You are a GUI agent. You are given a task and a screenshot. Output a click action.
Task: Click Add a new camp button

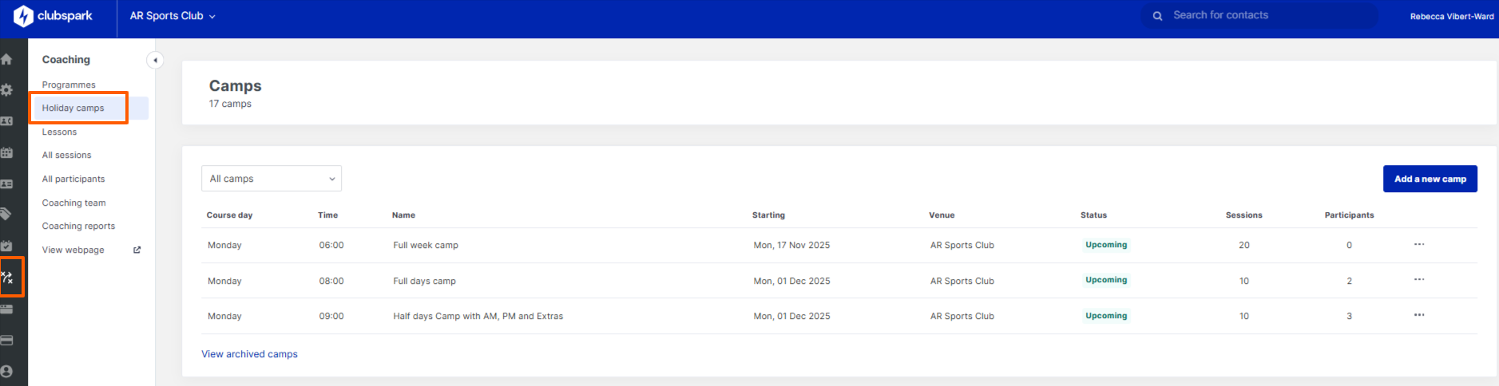1430,179
